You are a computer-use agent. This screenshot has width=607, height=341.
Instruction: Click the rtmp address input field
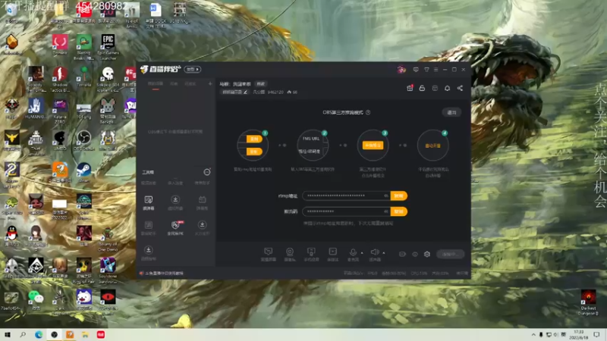pyautogui.click(x=347, y=196)
